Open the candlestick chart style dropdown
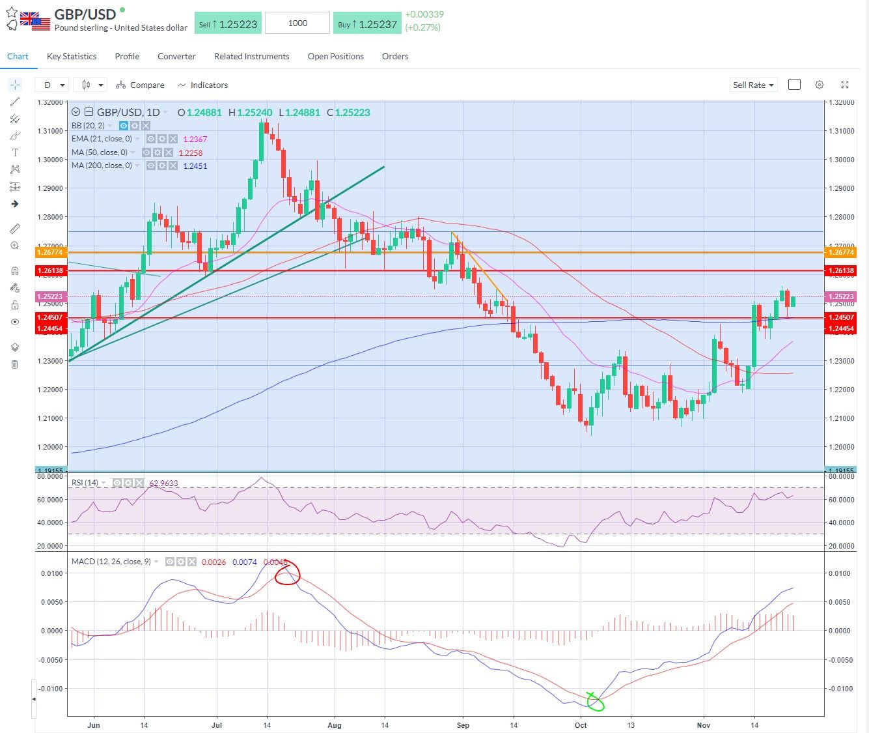Viewport: 869px width, 733px height. (89, 85)
